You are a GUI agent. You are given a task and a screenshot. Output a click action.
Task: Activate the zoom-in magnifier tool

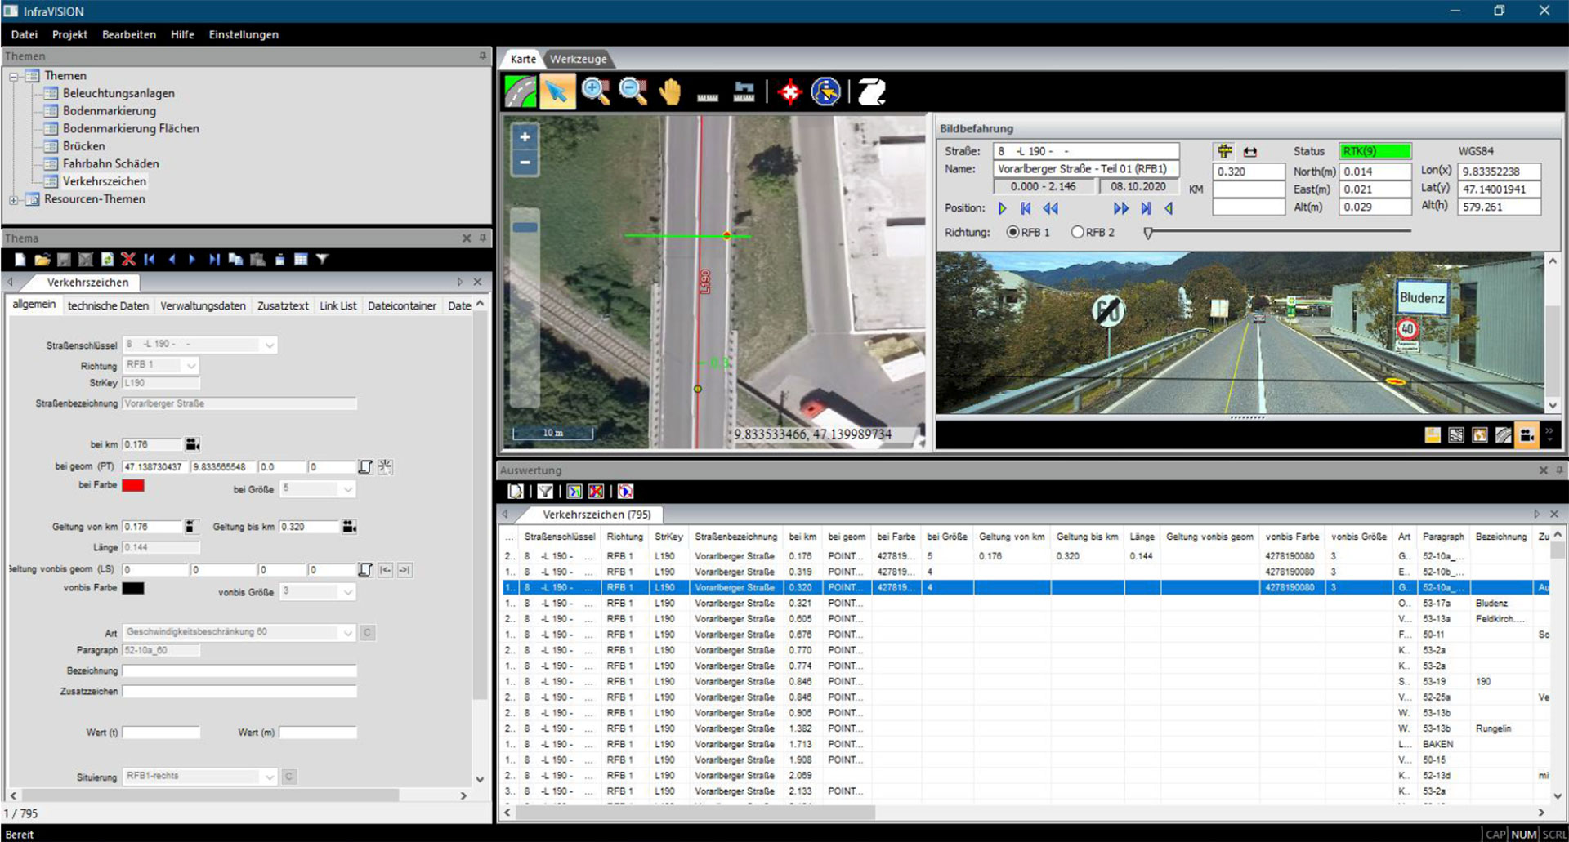pos(595,91)
